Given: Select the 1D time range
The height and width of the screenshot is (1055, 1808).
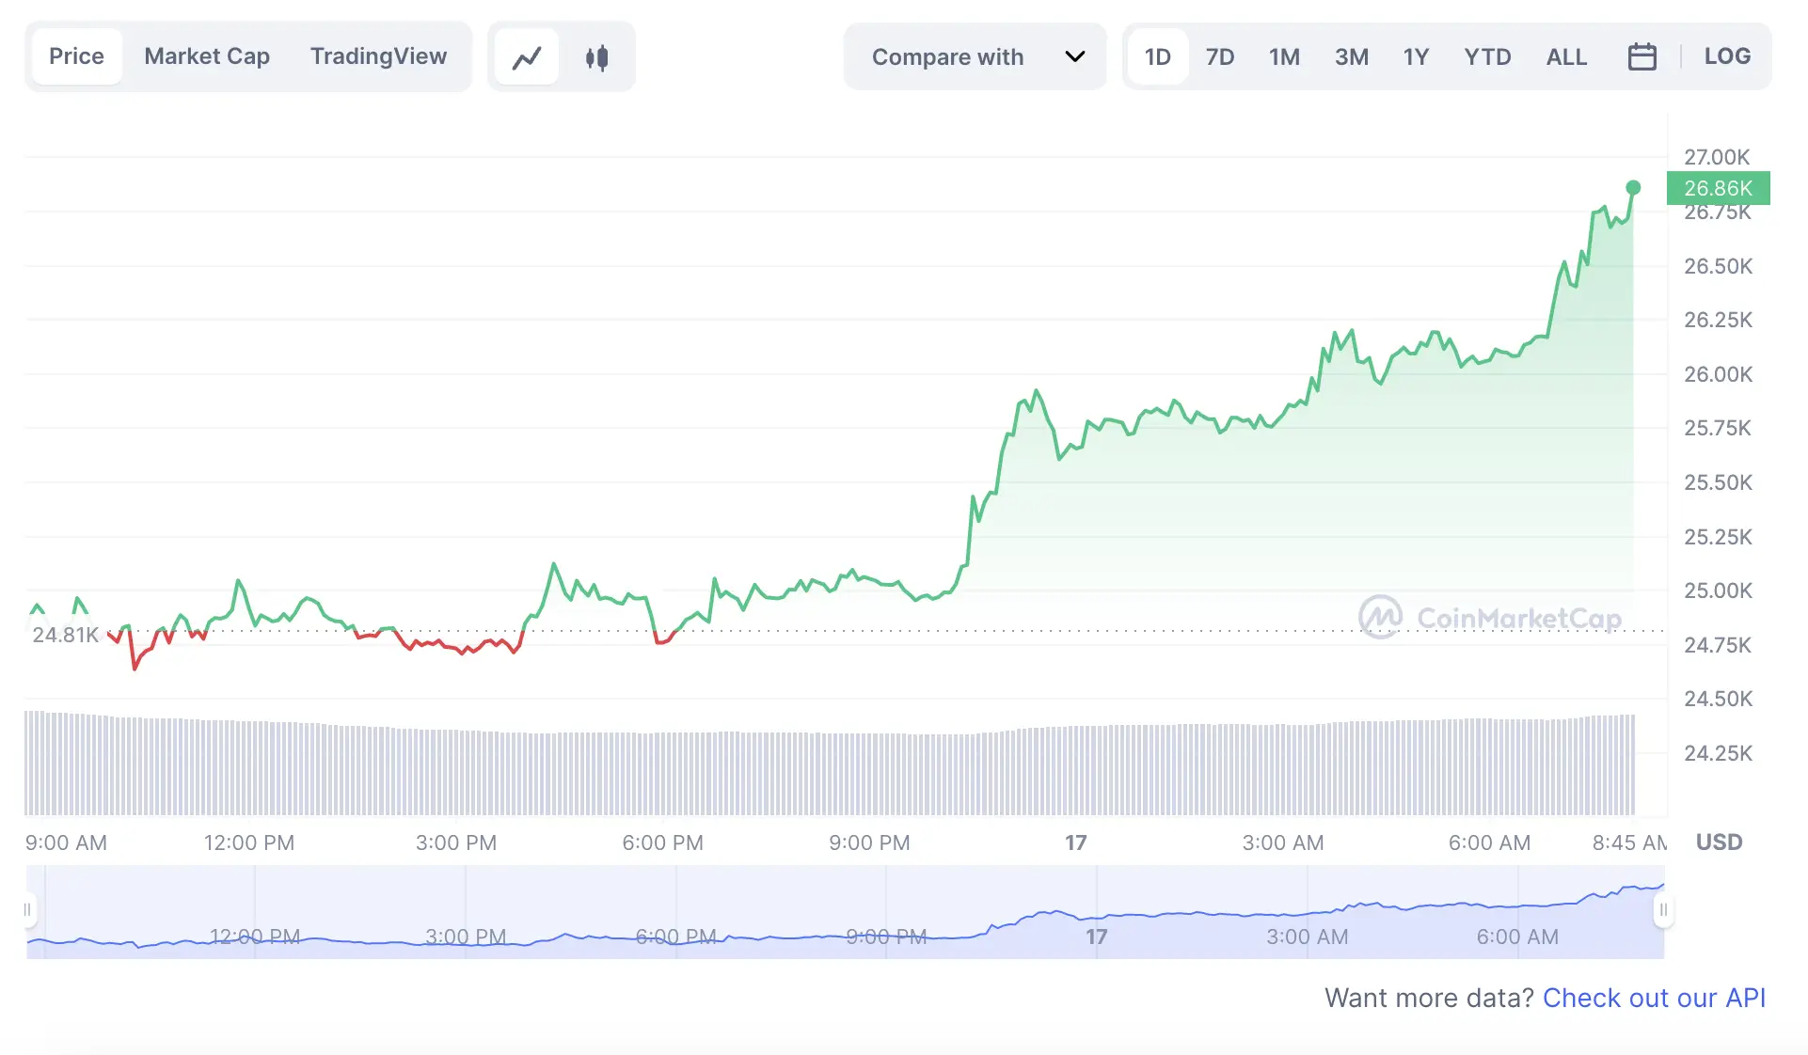Looking at the screenshot, I should (x=1157, y=57).
